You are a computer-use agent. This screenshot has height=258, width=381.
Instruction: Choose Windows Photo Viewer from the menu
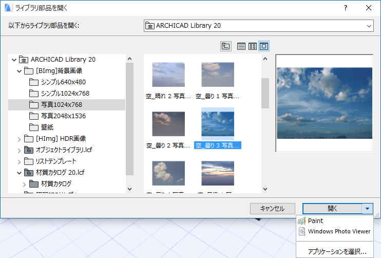(x=335, y=231)
